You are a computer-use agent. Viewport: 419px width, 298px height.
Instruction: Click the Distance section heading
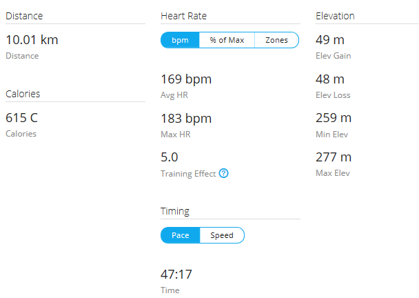pyautogui.click(x=24, y=16)
